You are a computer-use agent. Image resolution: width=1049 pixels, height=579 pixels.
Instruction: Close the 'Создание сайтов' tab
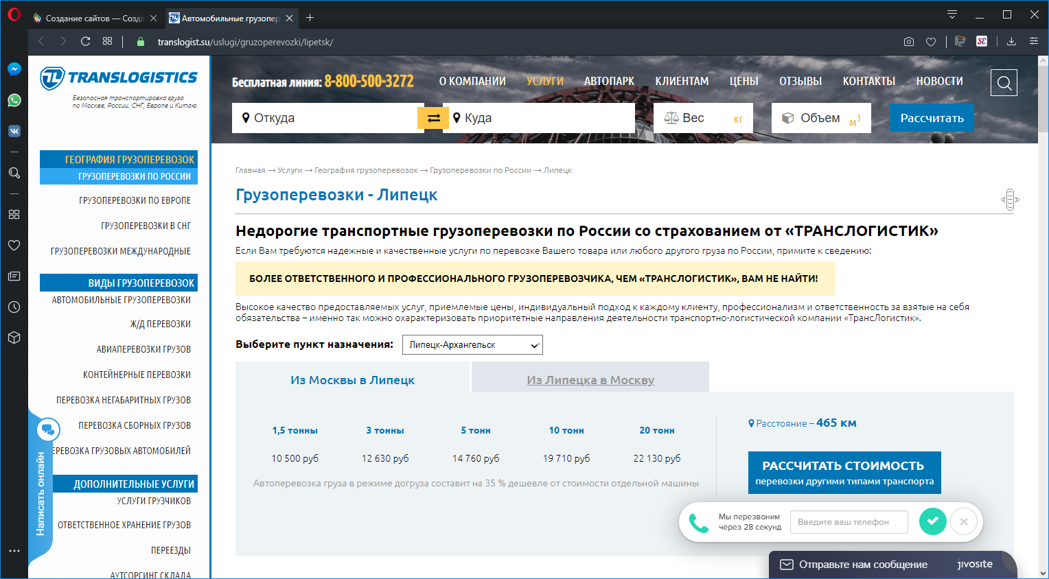153,19
